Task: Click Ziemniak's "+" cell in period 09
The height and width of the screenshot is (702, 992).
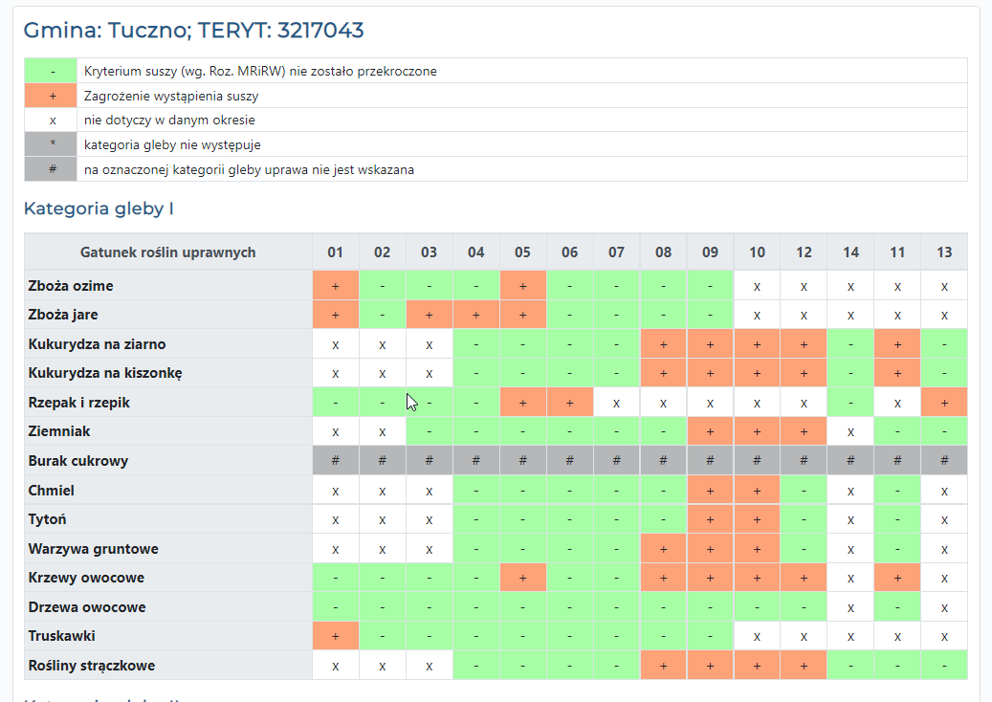Action: [710, 432]
